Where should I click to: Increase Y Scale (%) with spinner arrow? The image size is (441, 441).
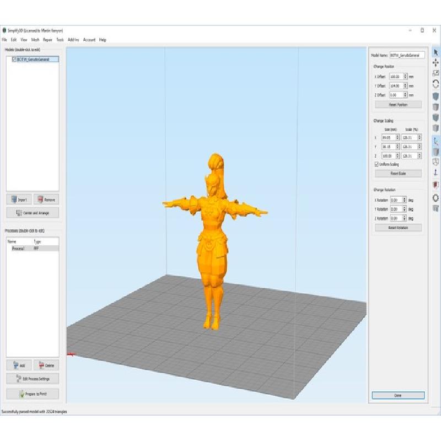(x=420, y=145)
